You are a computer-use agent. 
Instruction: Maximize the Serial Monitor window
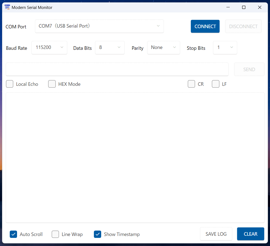point(244,7)
